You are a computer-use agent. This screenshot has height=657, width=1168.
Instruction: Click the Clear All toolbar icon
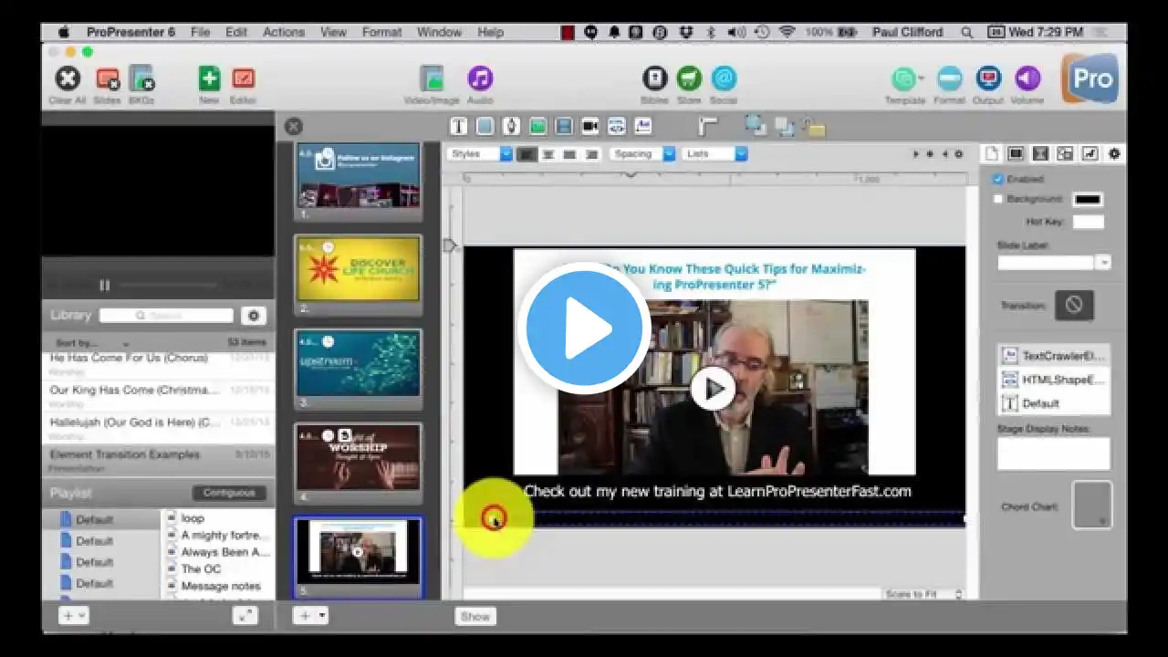tap(68, 79)
